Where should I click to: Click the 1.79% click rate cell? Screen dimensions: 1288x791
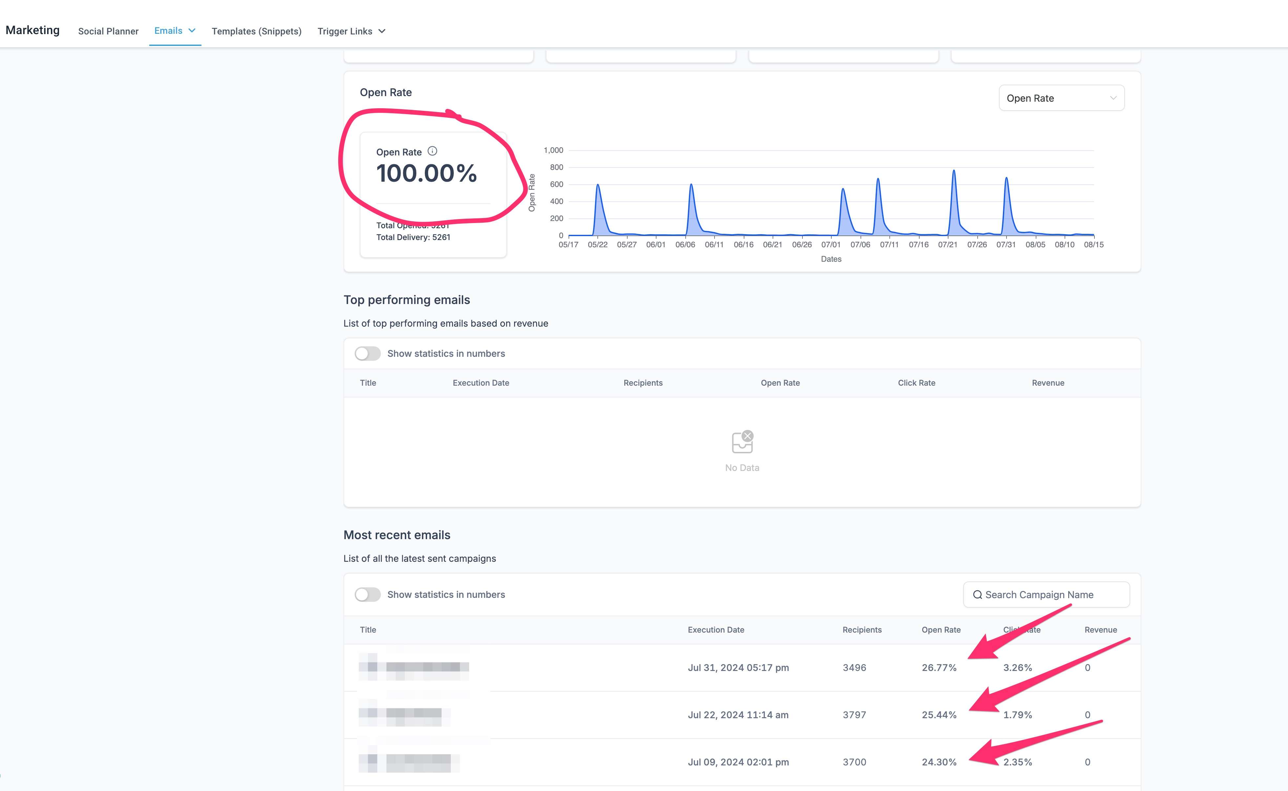pos(1017,715)
